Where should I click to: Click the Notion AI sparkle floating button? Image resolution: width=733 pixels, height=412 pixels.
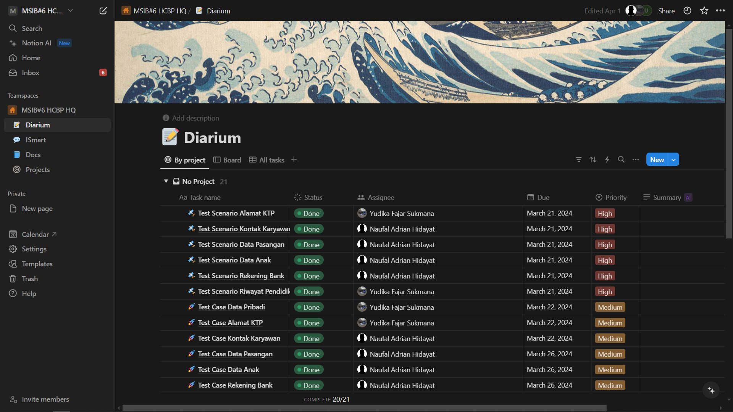711,390
